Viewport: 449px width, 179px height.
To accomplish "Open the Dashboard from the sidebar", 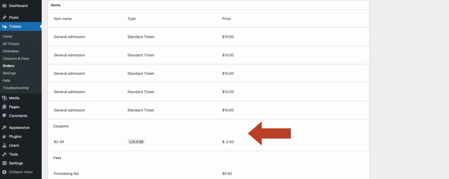I will click(x=5, y=5).
